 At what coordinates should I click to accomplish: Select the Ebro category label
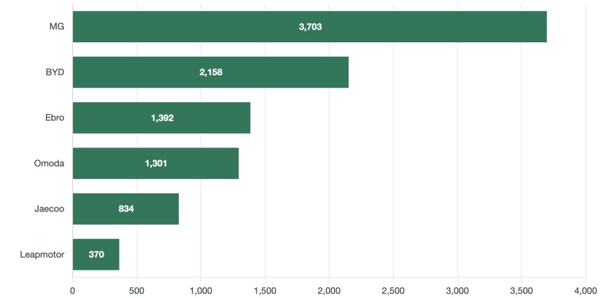click(x=55, y=118)
